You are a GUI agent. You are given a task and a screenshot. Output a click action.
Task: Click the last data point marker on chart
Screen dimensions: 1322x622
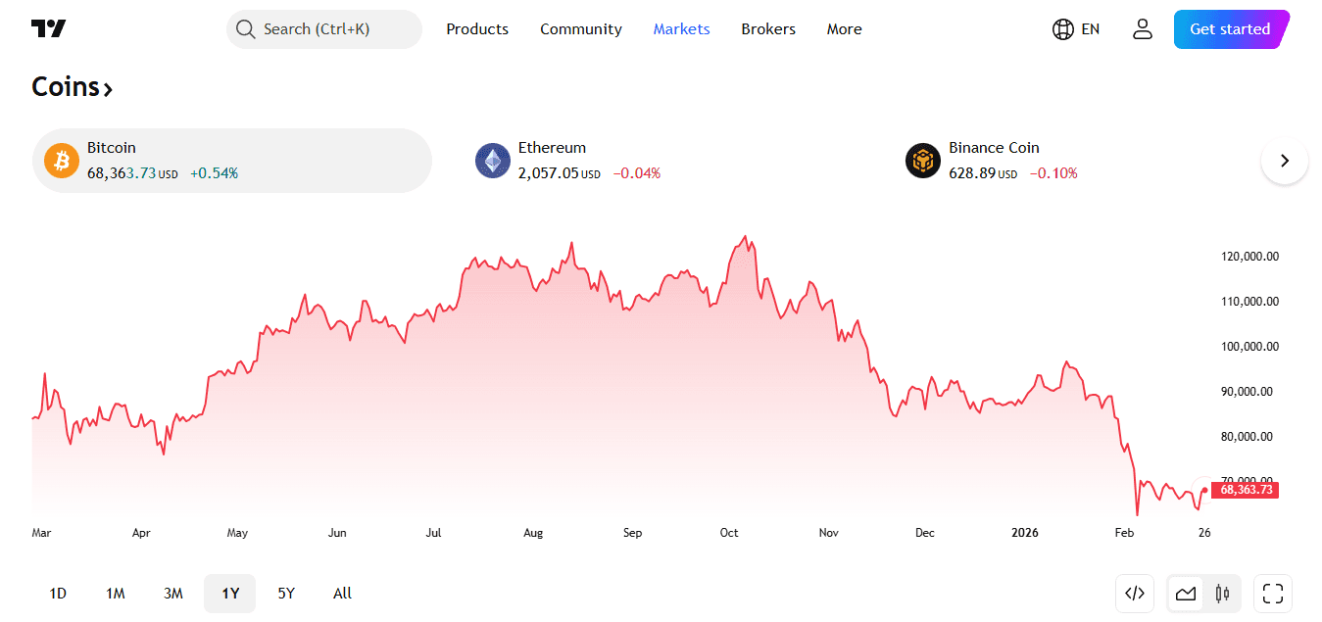1204,490
